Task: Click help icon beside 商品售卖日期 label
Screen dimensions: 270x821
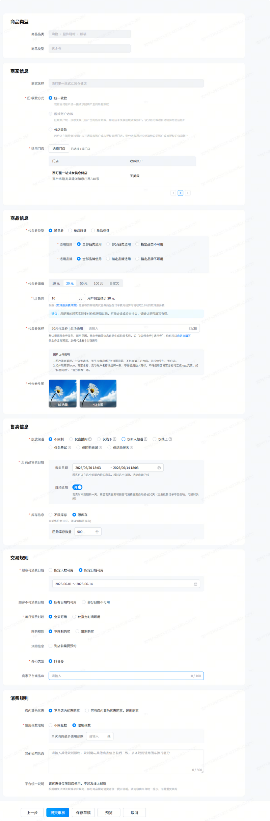Action: (x=22, y=462)
